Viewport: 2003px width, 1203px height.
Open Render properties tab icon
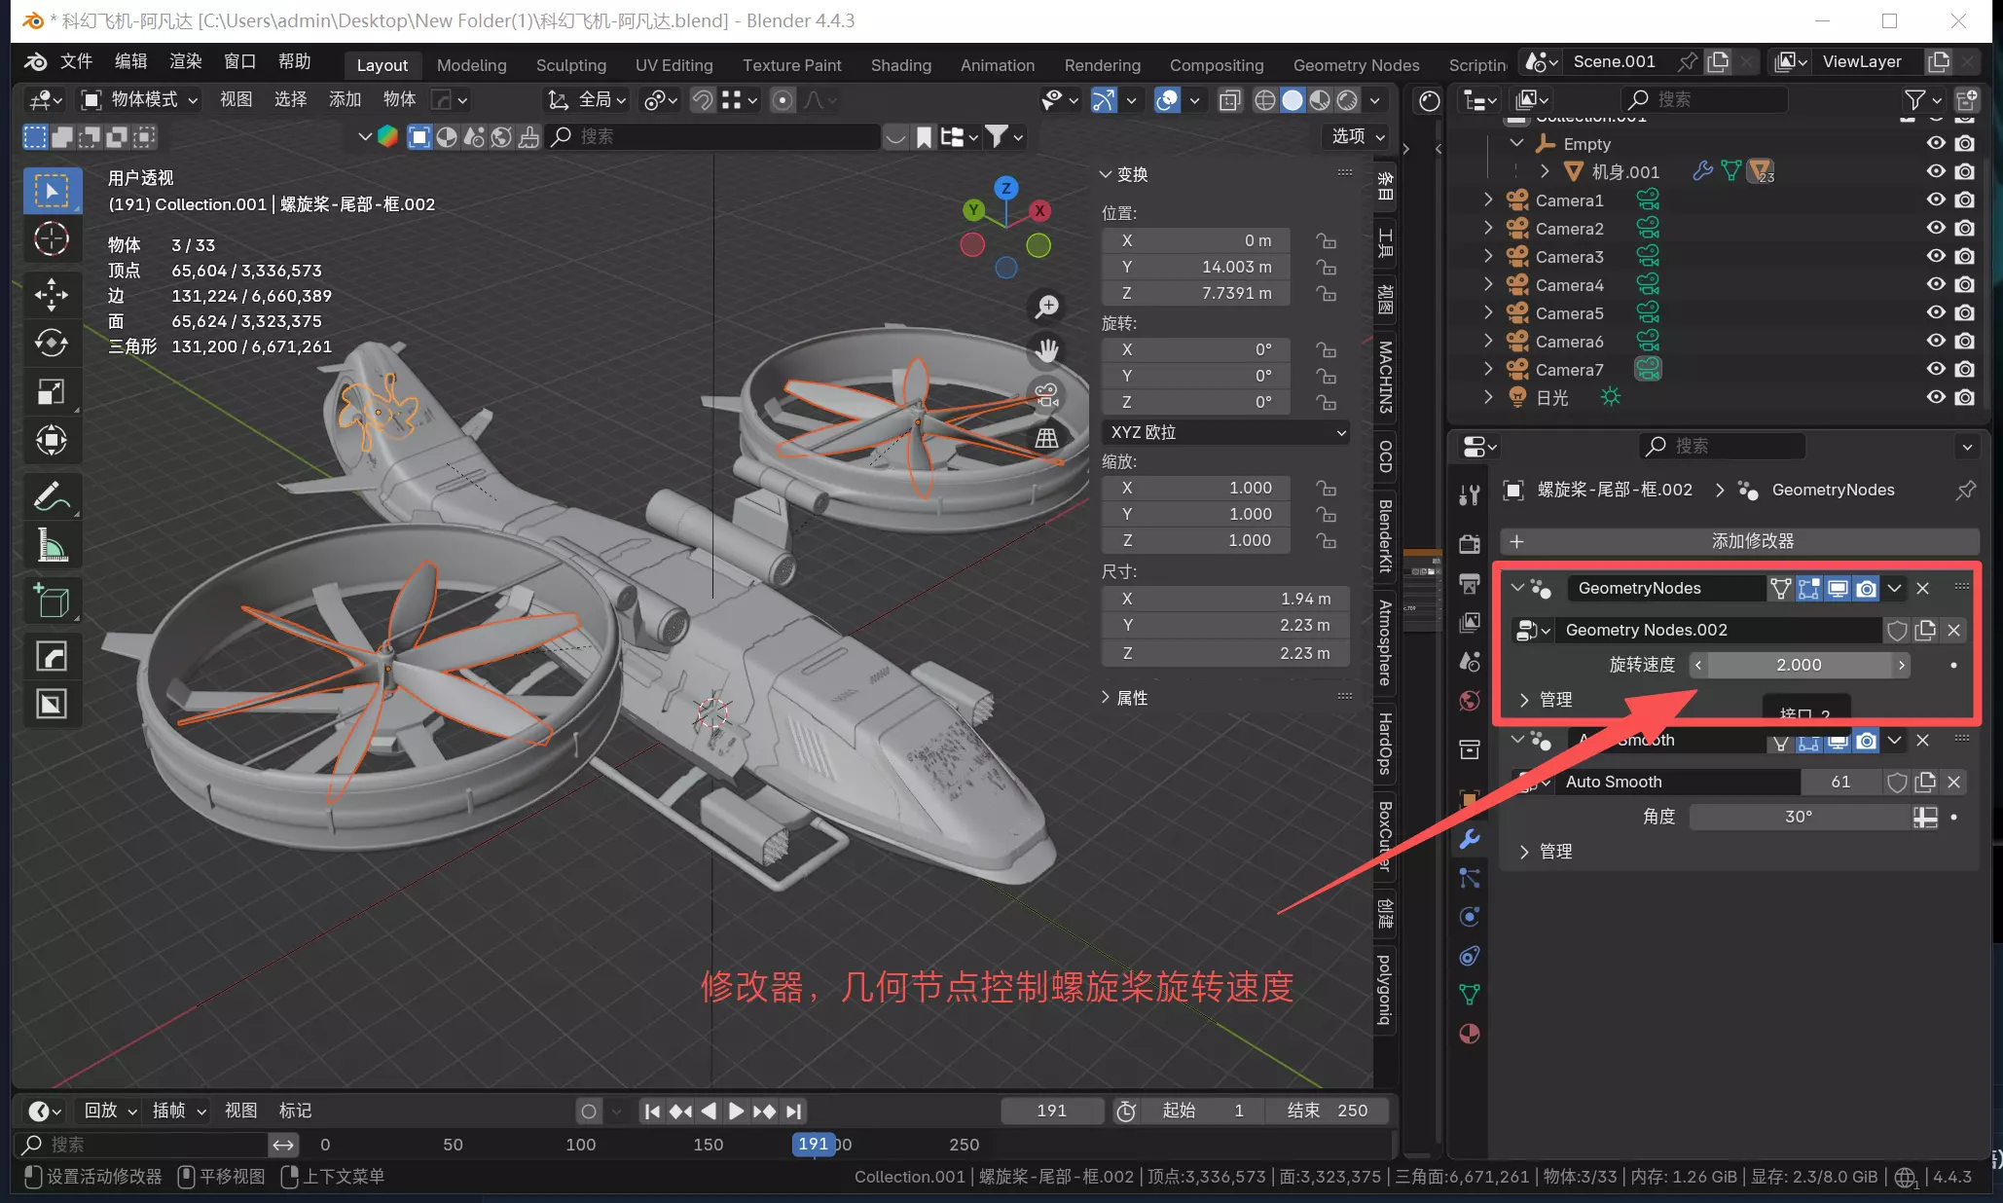pyautogui.click(x=1470, y=543)
